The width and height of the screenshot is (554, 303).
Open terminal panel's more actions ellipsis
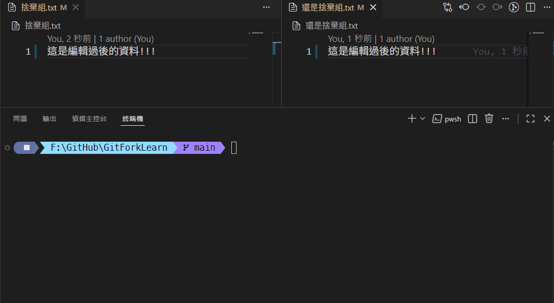pyautogui.click(x=506, y=119)
